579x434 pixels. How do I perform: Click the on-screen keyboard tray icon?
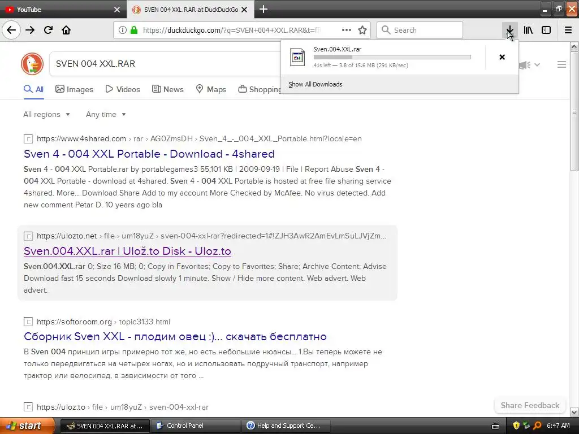tap(495, 426)
